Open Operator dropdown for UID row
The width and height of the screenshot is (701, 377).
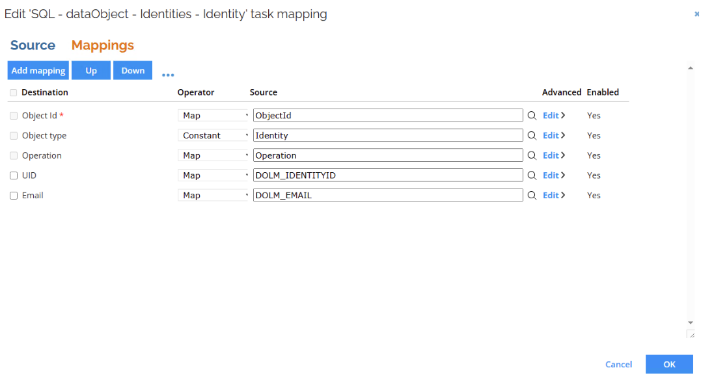(x=213, y=175)
